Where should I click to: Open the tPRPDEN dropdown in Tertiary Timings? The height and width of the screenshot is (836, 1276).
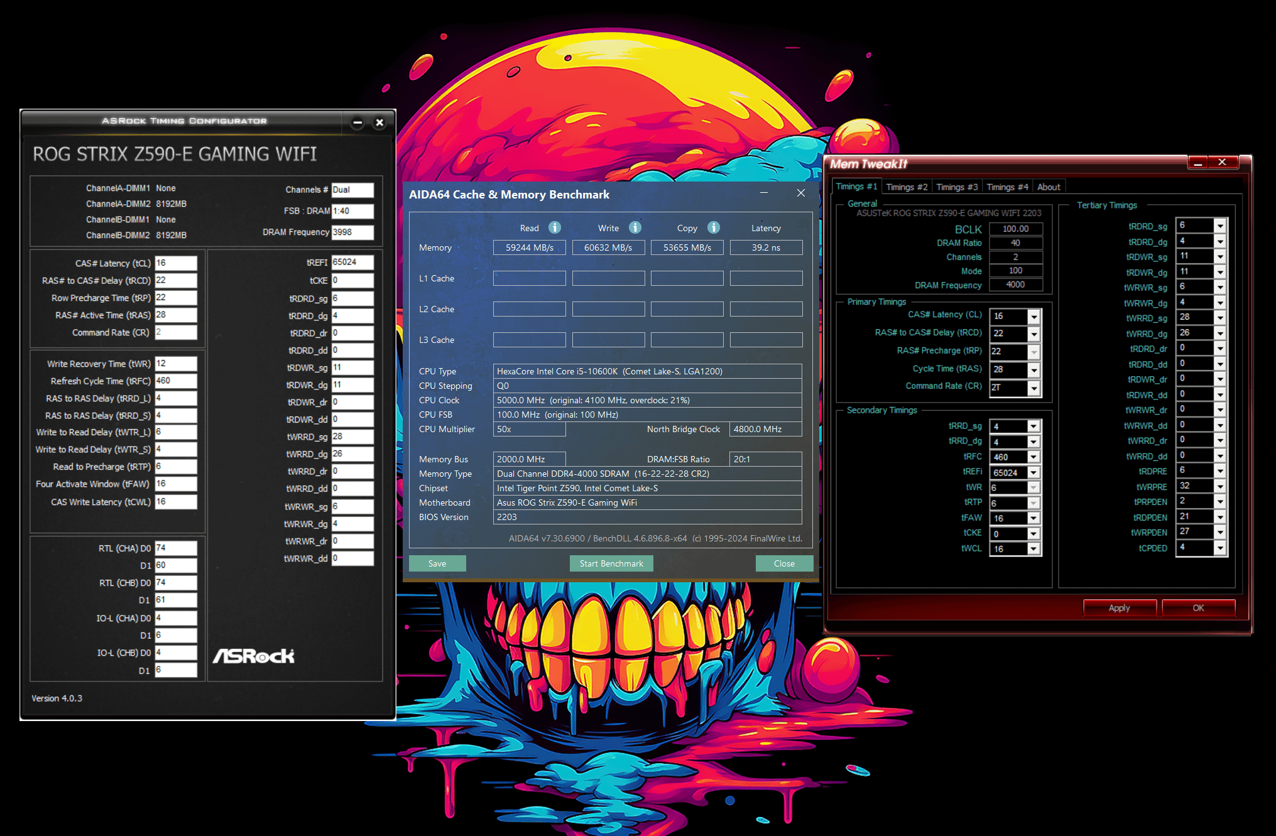tap(1220, 501)
